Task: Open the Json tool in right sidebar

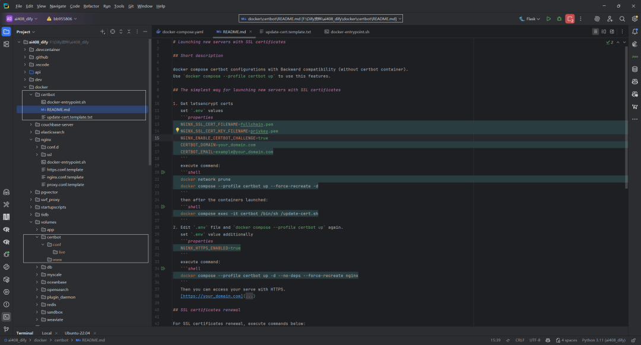Action: click(x=635, y=56)
